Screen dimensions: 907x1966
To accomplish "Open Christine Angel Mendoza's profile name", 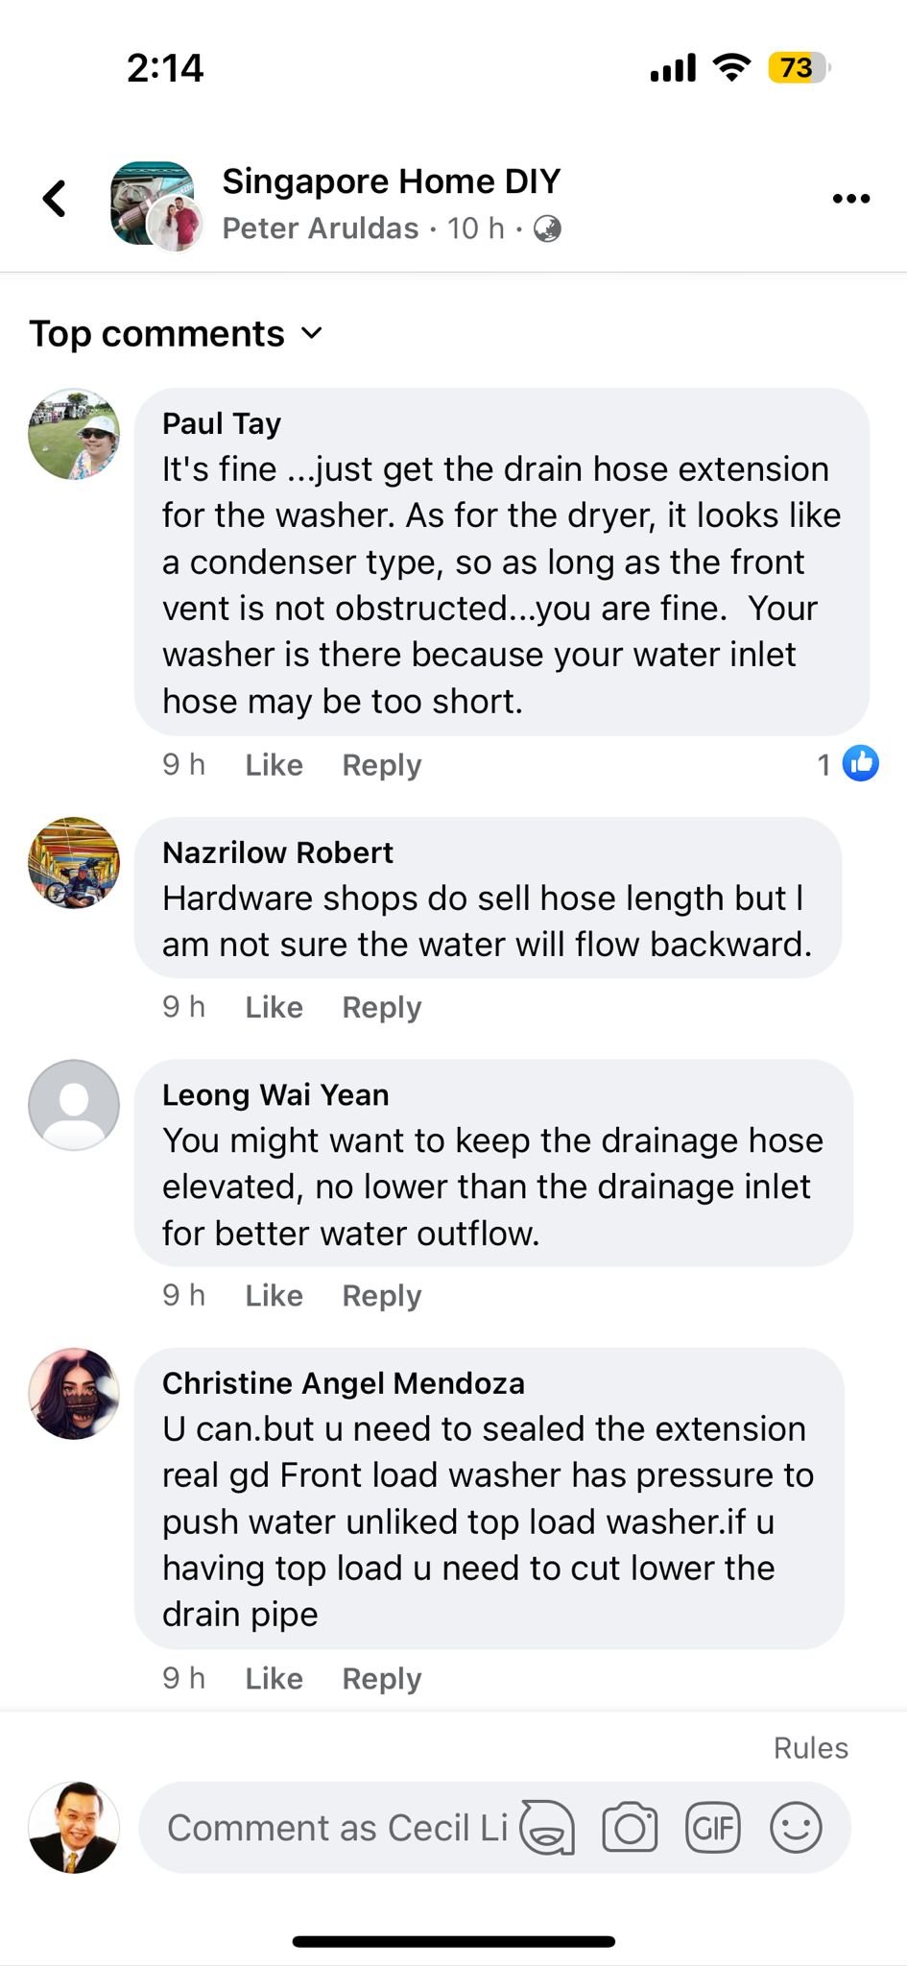I will tap(343, 1382).
